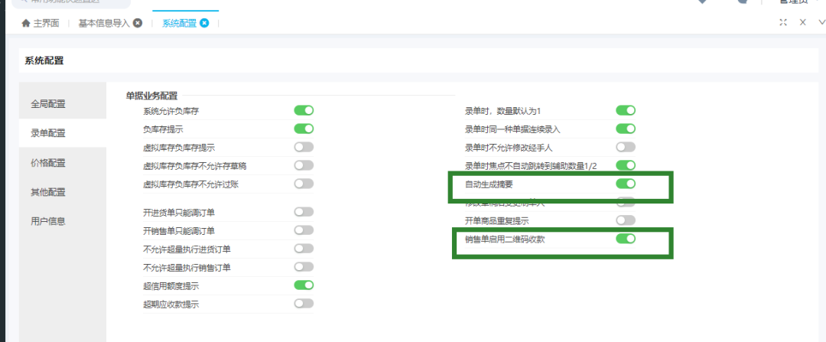Viewport: 826px width, 342px height.
Task: Switch to the 主界面 tab
Action: tap(47, 24)
